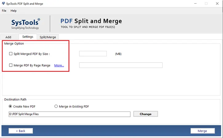The width and height of the screenshot is (223, 138).
Task: Enable Split Merged PDF By Size checkbox
Action: tap(11, 54)
